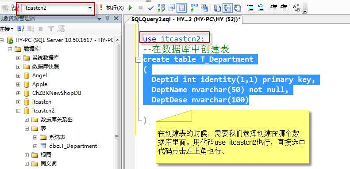Expand the 视图 folder

click(27, 155)
